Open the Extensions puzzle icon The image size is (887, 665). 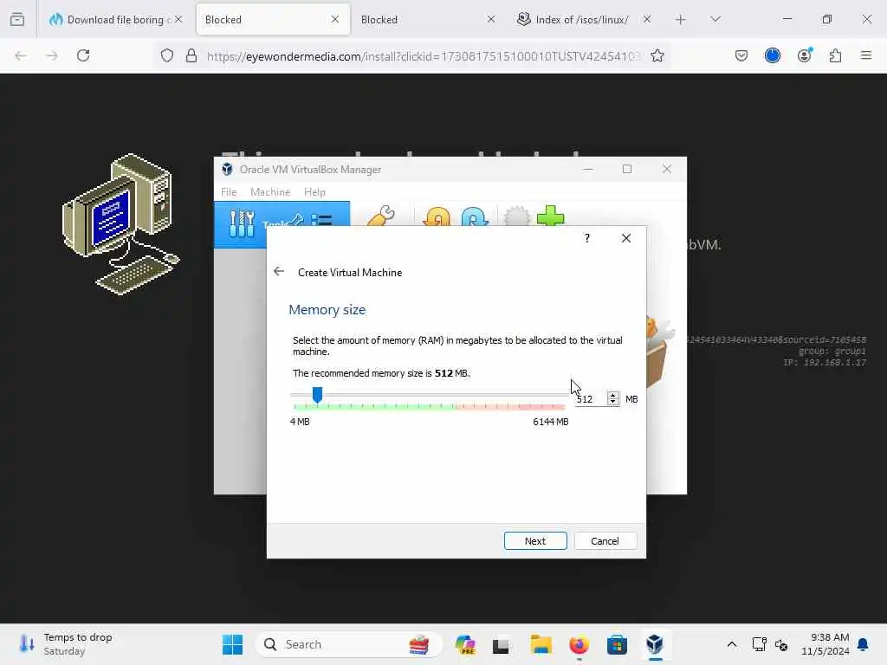coord(836,55)
